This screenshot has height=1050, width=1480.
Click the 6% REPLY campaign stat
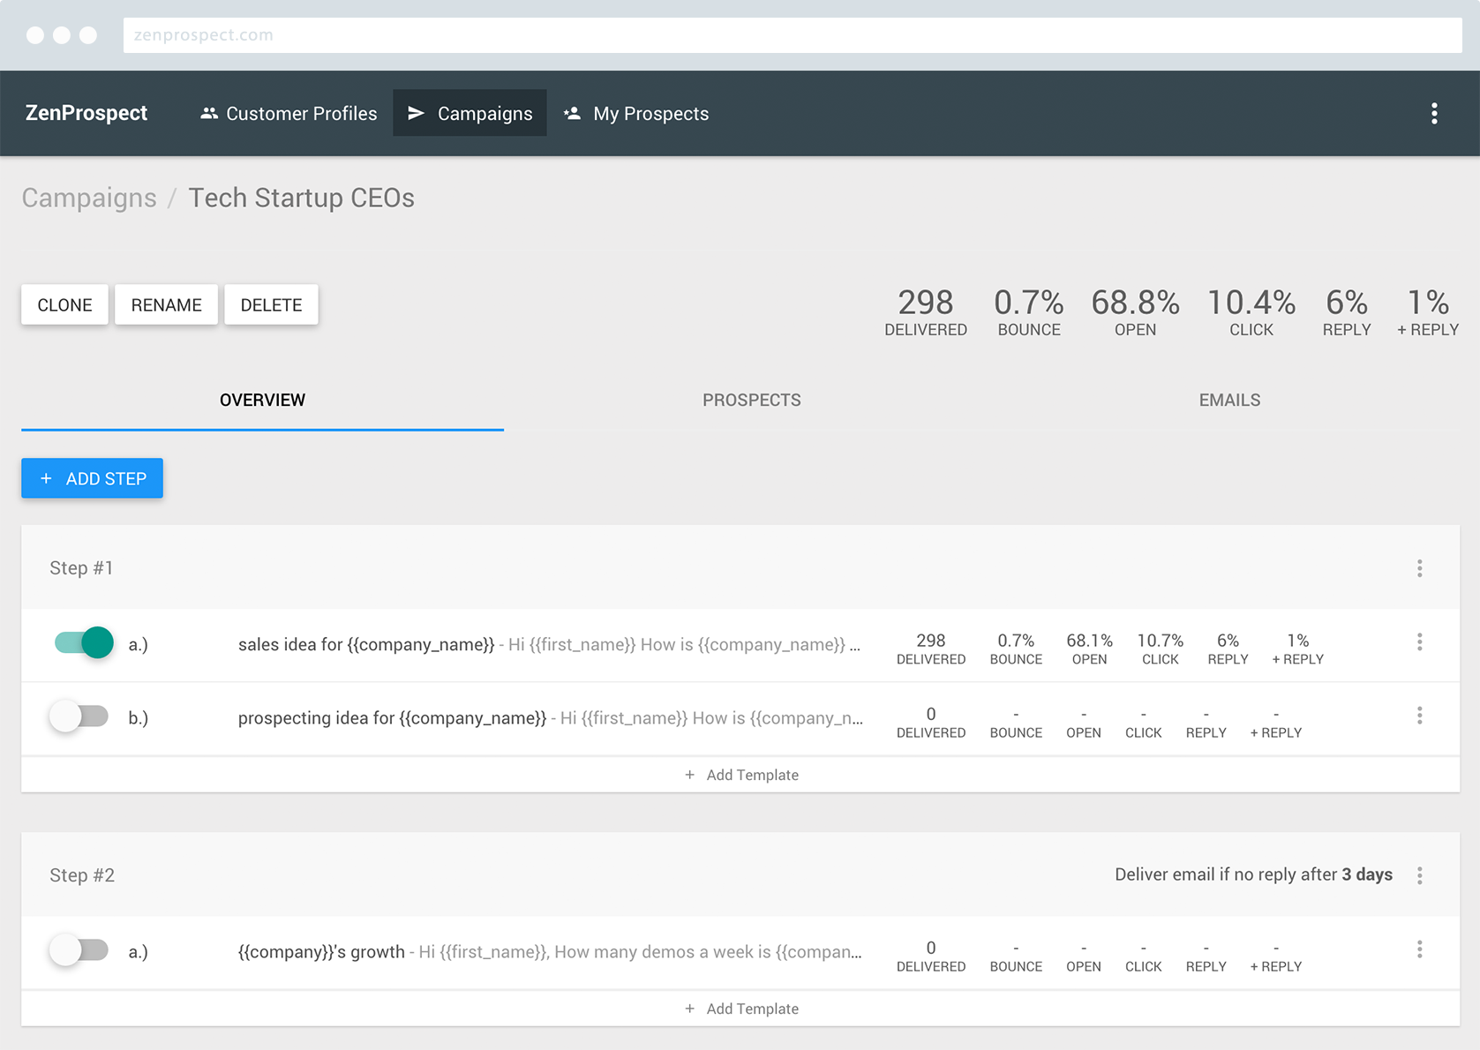coord(1347,312)
